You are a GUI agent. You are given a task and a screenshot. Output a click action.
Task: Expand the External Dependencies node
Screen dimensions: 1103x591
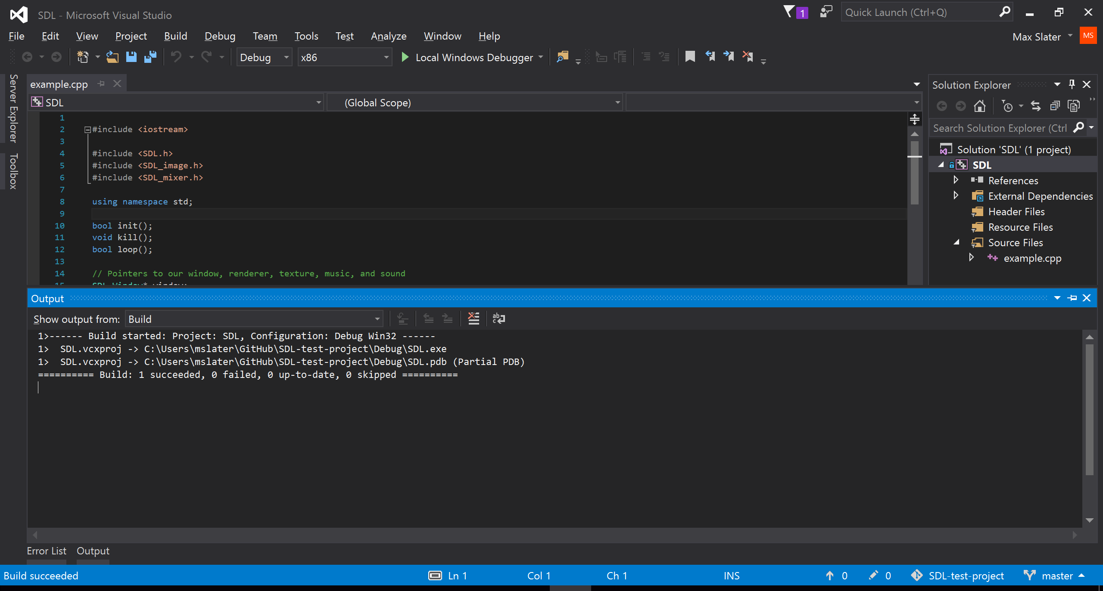[x=956, y=195]
